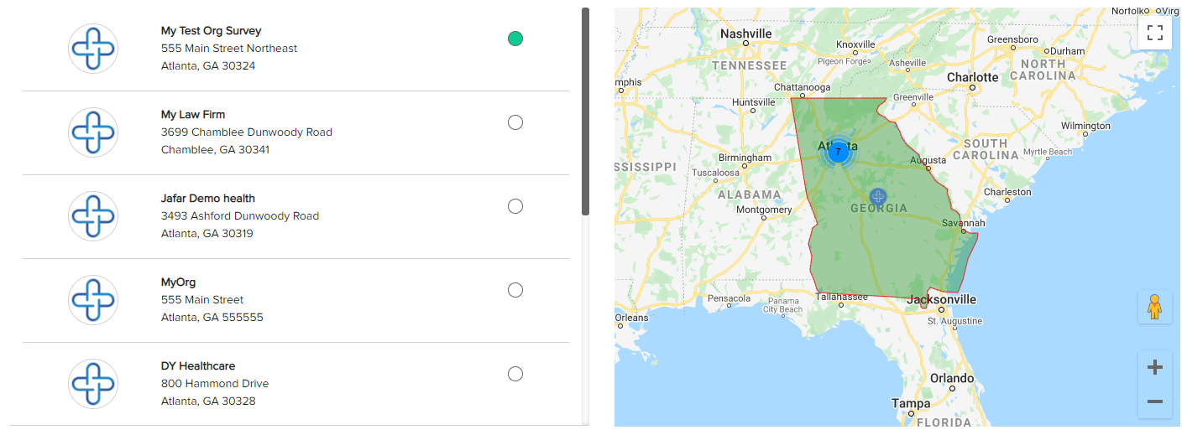The height and width of the screenshot is (435, 1187).
Task: Open DY Healthcare logo icon
Action: pyautogui.click(x=93, y=384)
